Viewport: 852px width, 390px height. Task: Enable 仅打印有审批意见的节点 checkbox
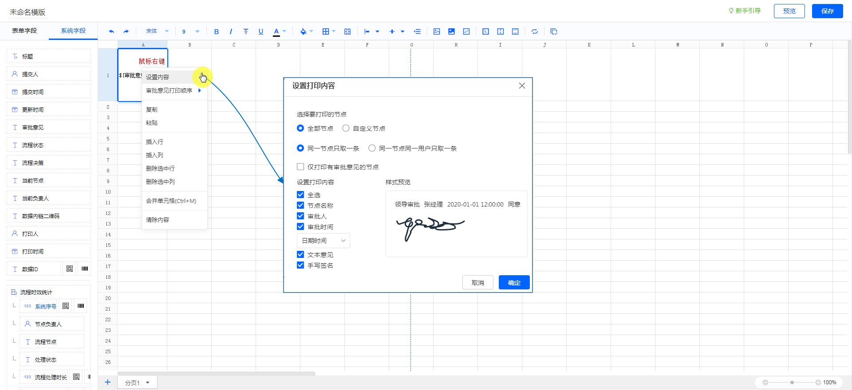tap(300, 167)
